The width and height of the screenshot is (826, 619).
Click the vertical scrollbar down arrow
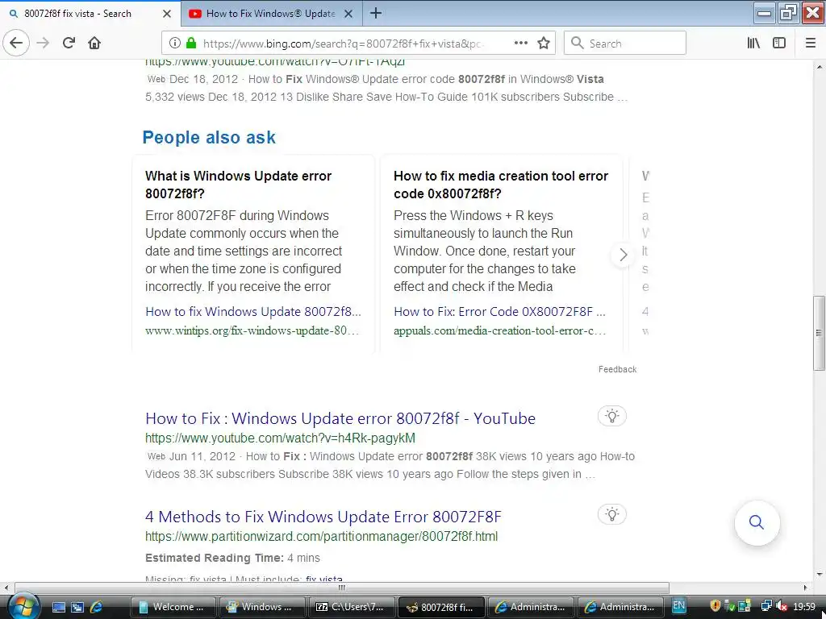[820, 574]
